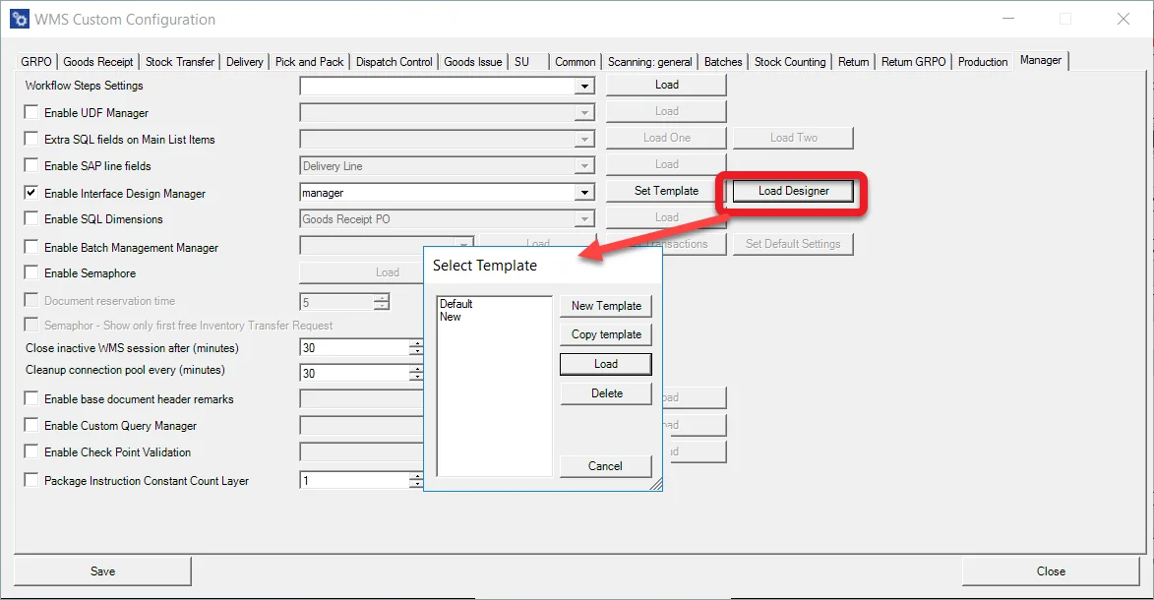
Task: Select the Default template in the list
Action: click(x=456, y=304)
